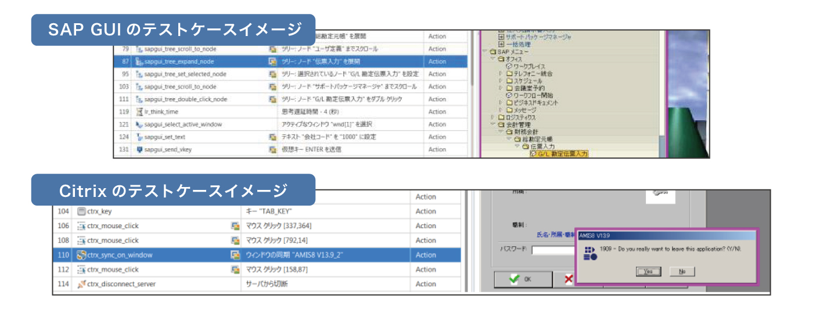Open snapshot icon in row 95
Screen dimensions: 823x309
[x=272, y=74]
